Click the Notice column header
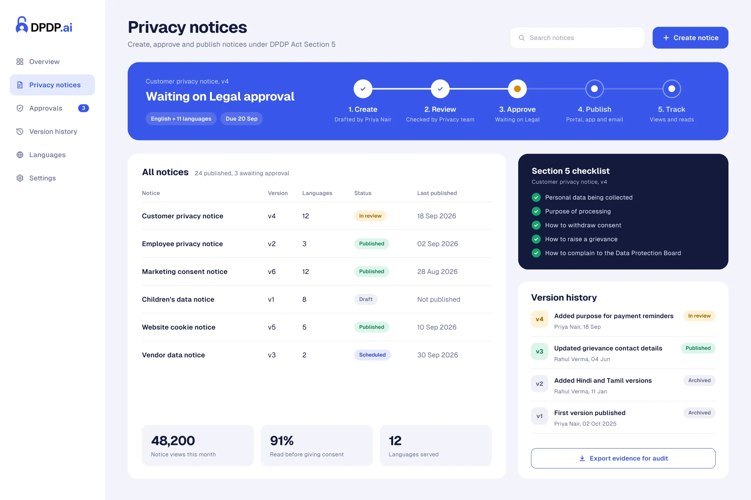Viewport: 751px width, 500px height. [151, 193]
